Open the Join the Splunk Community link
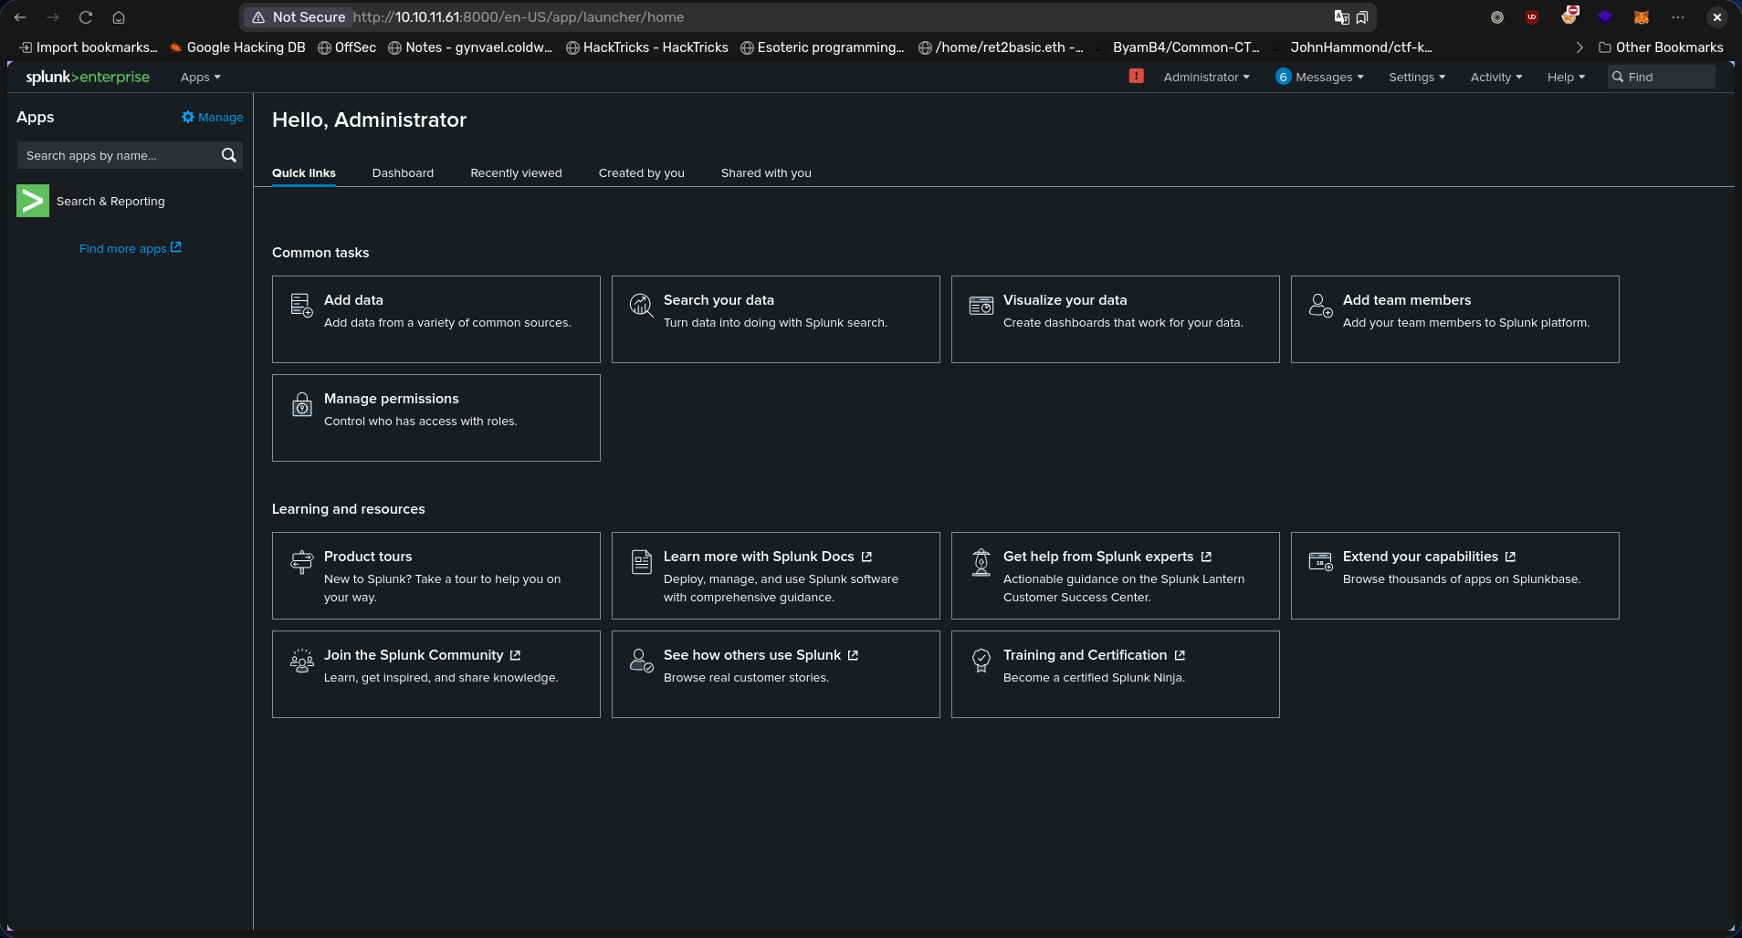1742x938 pixels. [x=422, y=654]
